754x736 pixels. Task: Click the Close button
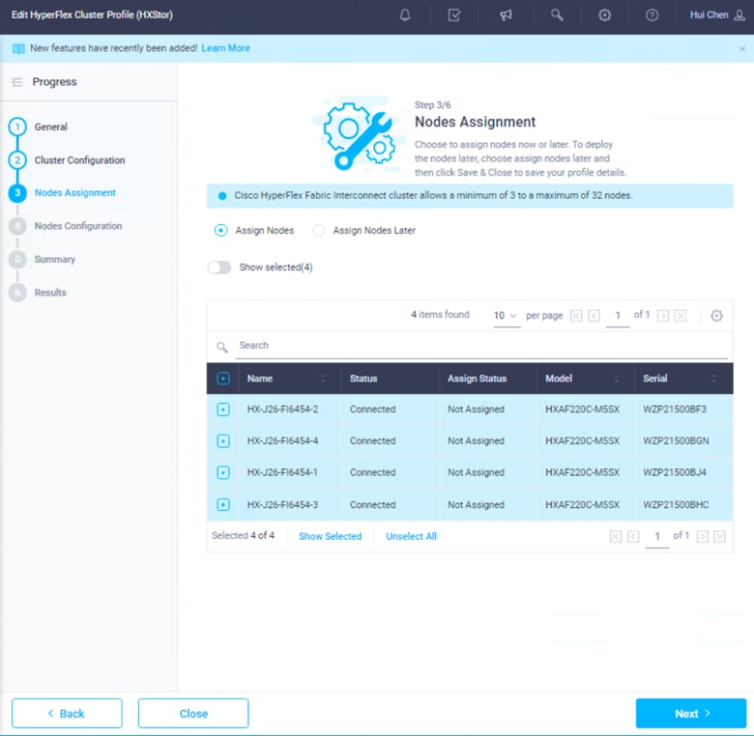point(193,714)
